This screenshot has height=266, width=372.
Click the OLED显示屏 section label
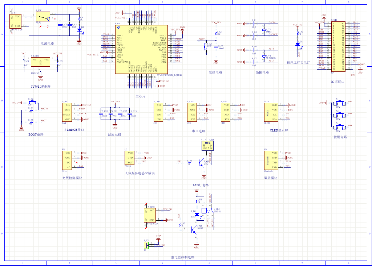(279, 130)
